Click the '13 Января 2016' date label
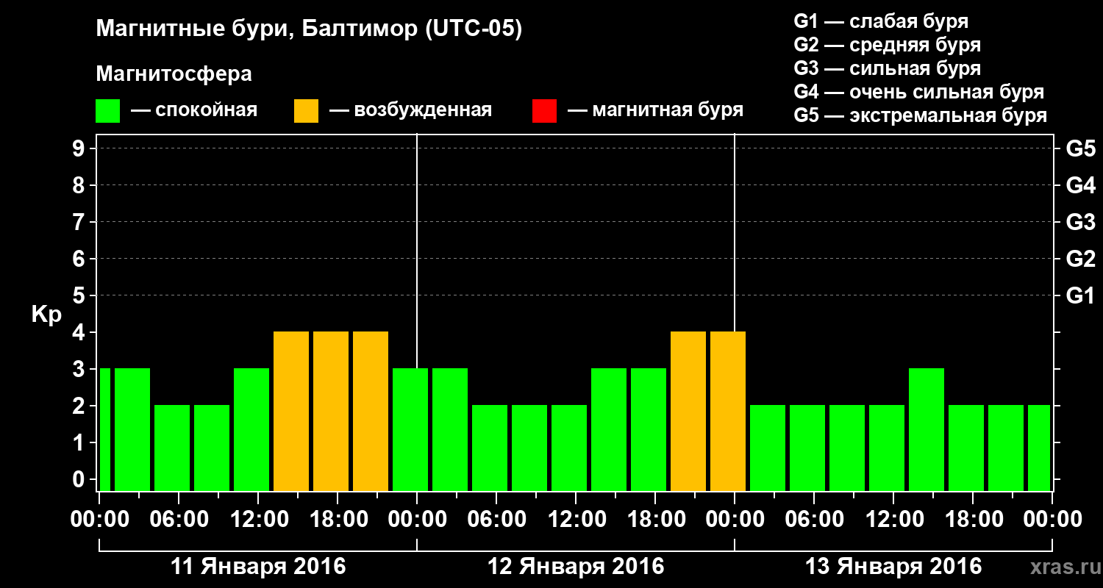This screenshot has width=1103, height=588. coord(893,567)
